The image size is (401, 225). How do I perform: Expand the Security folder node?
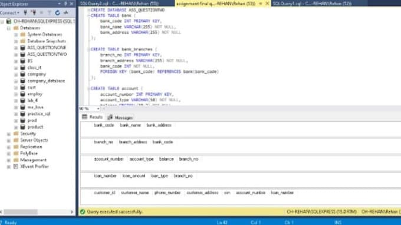[9, 134]
